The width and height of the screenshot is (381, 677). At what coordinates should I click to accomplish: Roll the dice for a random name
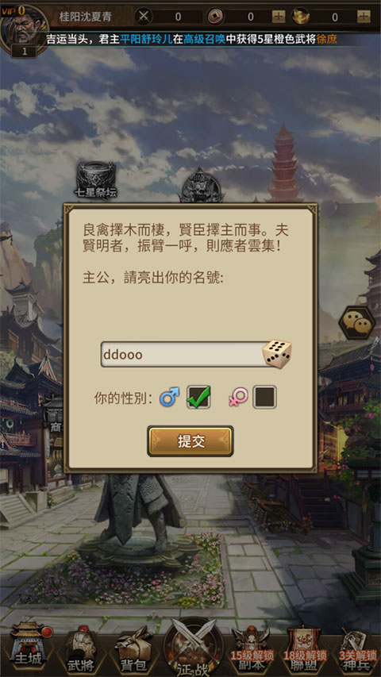(x=277, y=354)
